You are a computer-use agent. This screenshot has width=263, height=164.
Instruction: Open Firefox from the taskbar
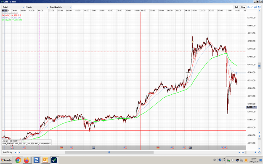point(27,160)
